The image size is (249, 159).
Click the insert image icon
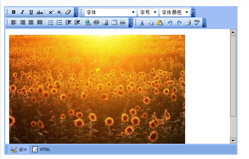[x=105, y=23]
